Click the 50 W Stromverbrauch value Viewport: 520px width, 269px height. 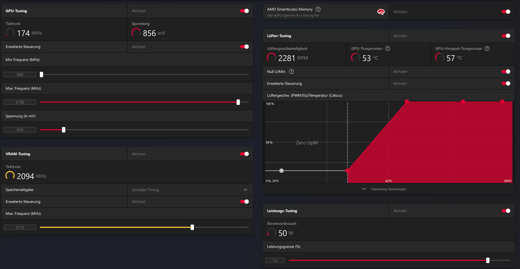[286, 233]
